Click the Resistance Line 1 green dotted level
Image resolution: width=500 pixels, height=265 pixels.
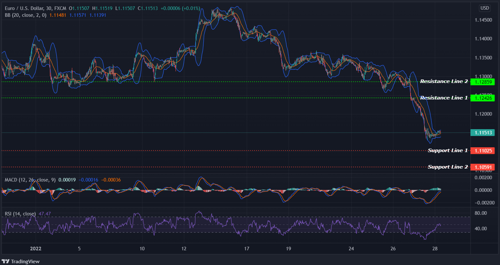click(199, 98)
